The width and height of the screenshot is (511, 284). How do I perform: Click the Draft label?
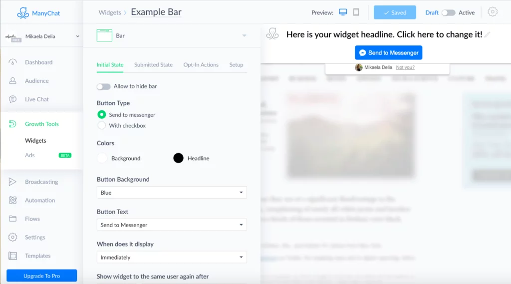click(x=432, y=12)
